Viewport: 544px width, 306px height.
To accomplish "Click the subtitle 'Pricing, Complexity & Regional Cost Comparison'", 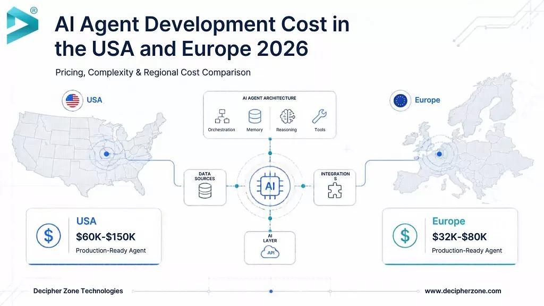I will point(153,72).
